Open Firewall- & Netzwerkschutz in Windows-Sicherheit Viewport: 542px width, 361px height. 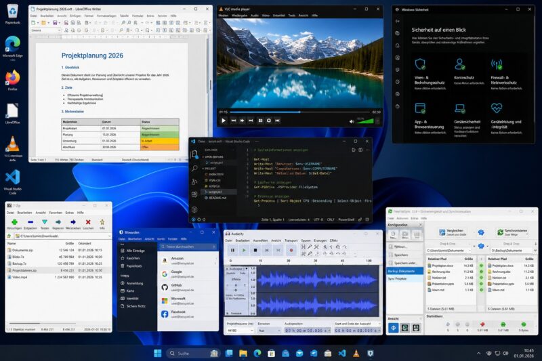click(506, 74)
